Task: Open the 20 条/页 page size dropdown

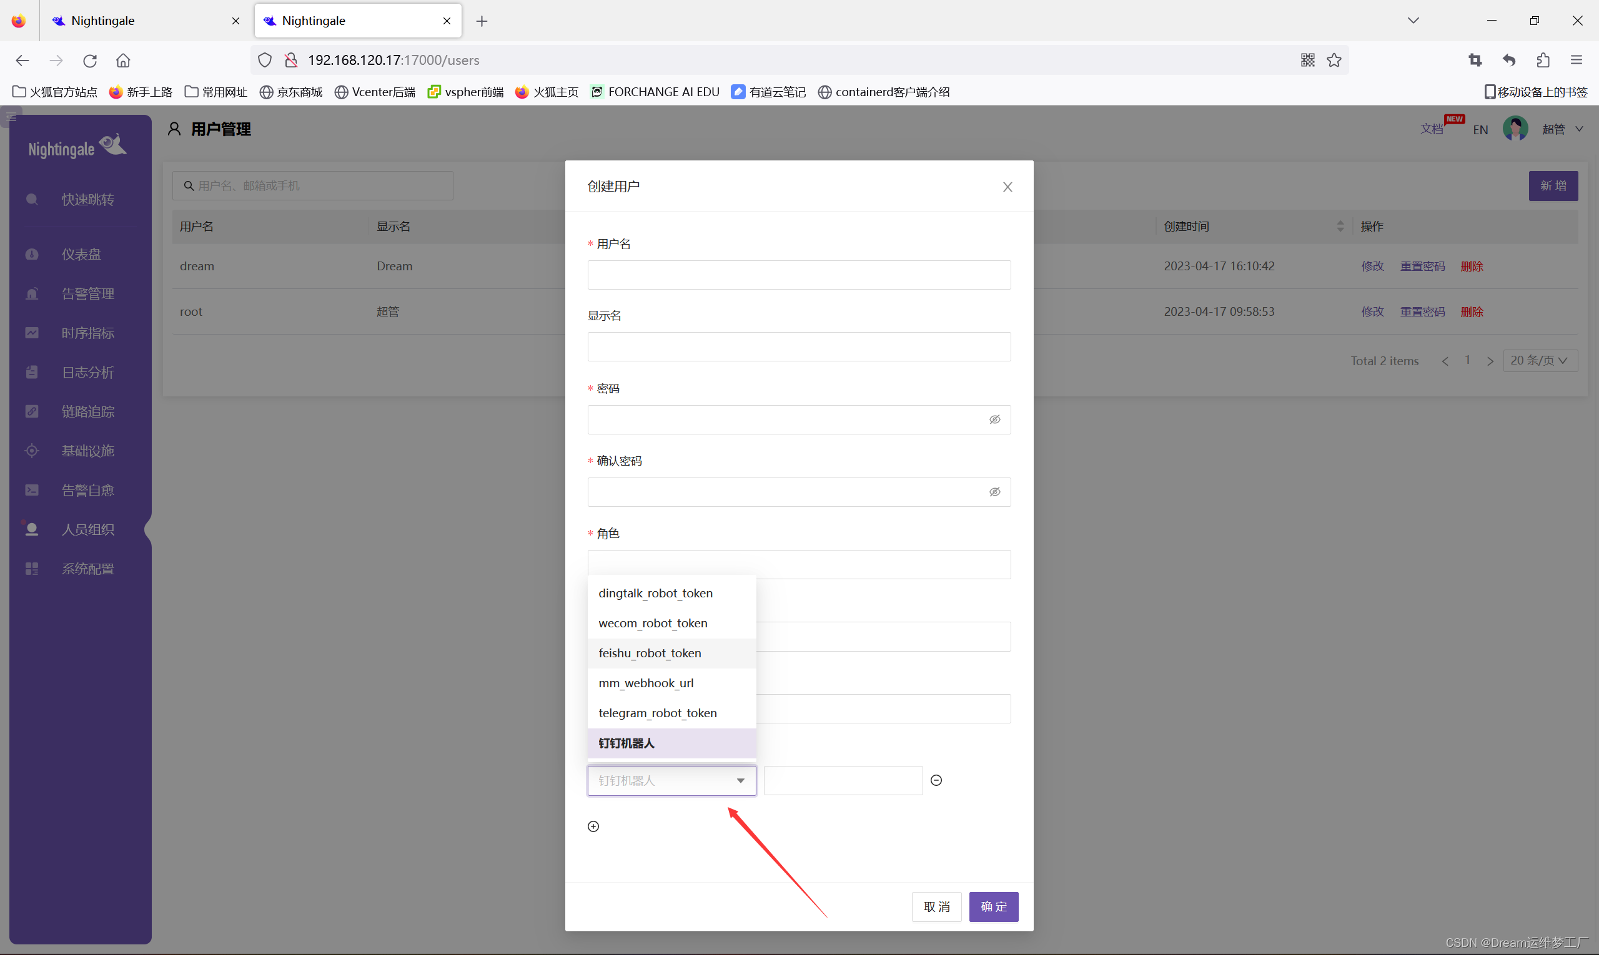Action: tap(1540, 360)
